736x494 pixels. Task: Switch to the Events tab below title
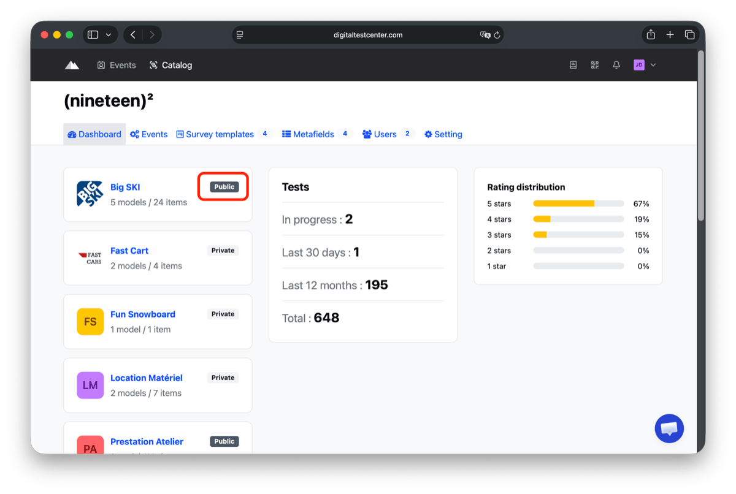click(148, 134)
